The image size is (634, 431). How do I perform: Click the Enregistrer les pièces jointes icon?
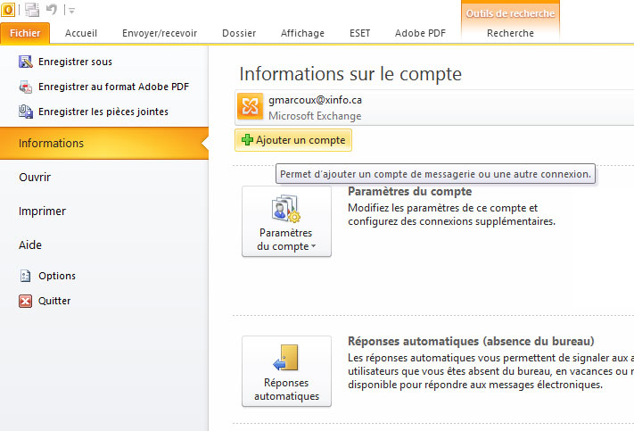click(x=25, y=112)
